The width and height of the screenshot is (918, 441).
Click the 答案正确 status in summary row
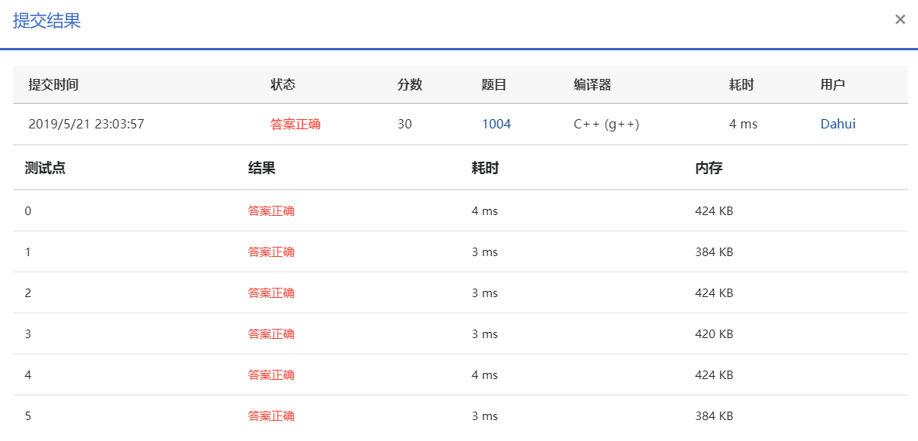coord(295,124)
